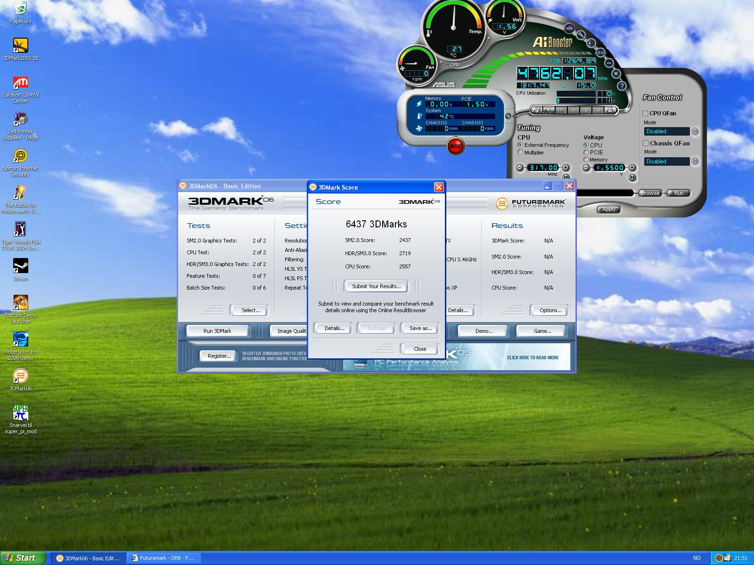Open Options button under Results
The height and width of the screenshot is (565, 754).
tap(550, 310)
